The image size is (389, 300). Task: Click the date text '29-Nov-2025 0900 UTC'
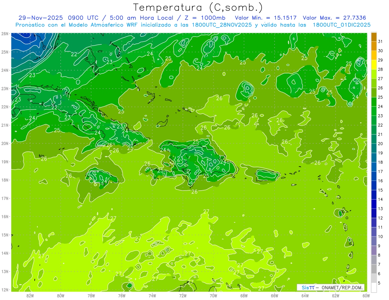[x=60, y=18]
